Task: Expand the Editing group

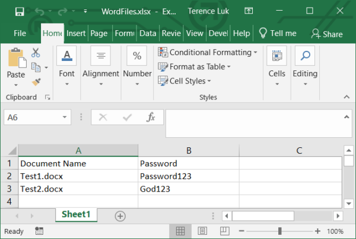Action: point(305,66)
